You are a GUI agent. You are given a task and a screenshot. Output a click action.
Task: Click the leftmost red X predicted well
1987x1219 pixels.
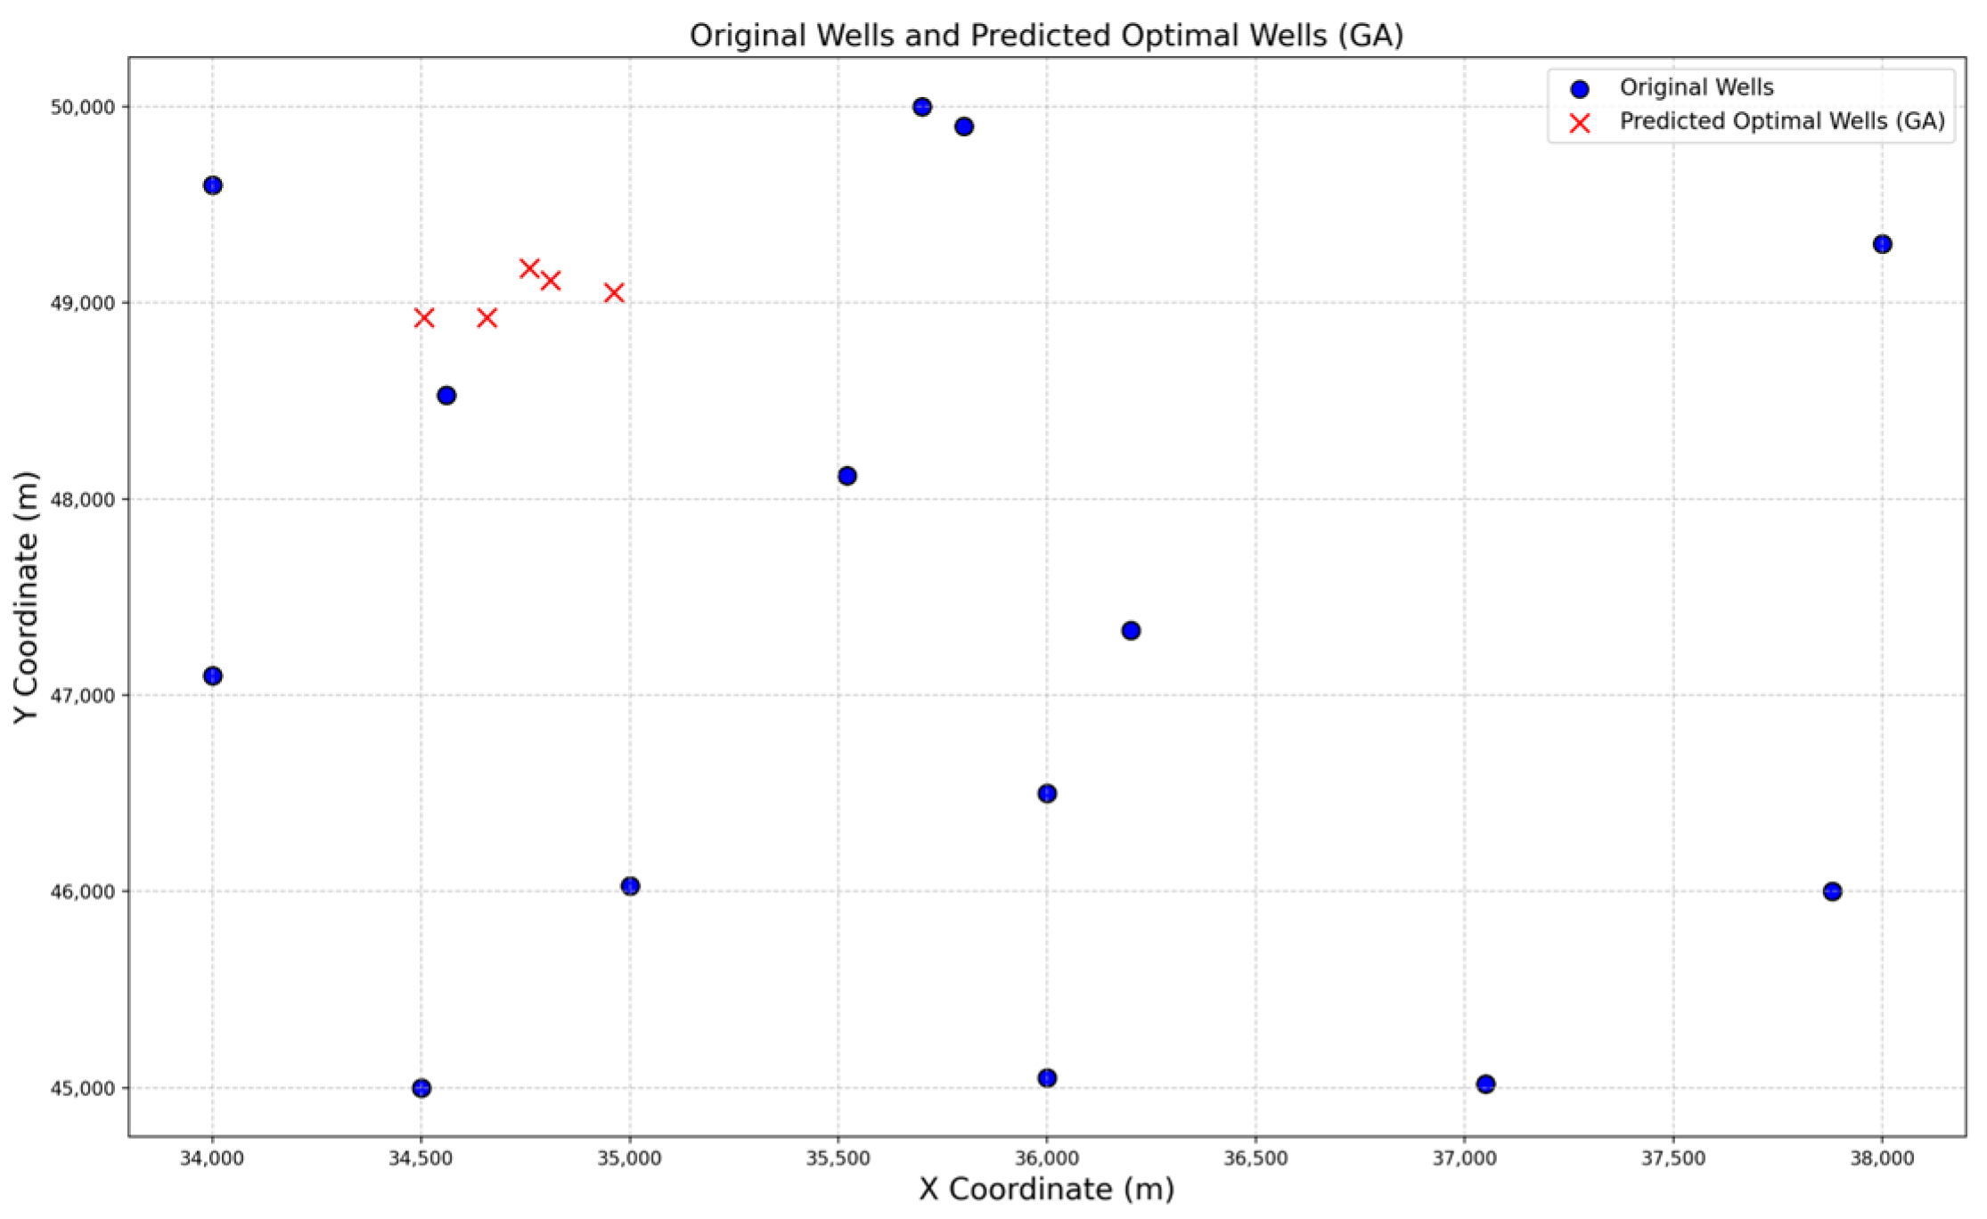pyautogui.click(x=424, y=318)
